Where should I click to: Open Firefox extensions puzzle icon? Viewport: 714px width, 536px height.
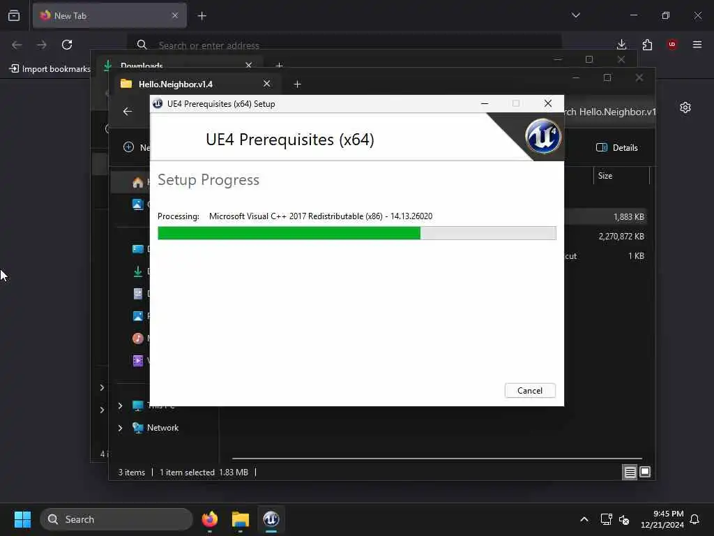[647, 45]
